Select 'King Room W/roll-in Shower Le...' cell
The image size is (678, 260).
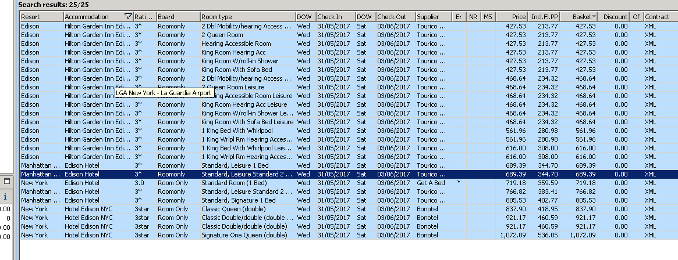click(248, 113)
